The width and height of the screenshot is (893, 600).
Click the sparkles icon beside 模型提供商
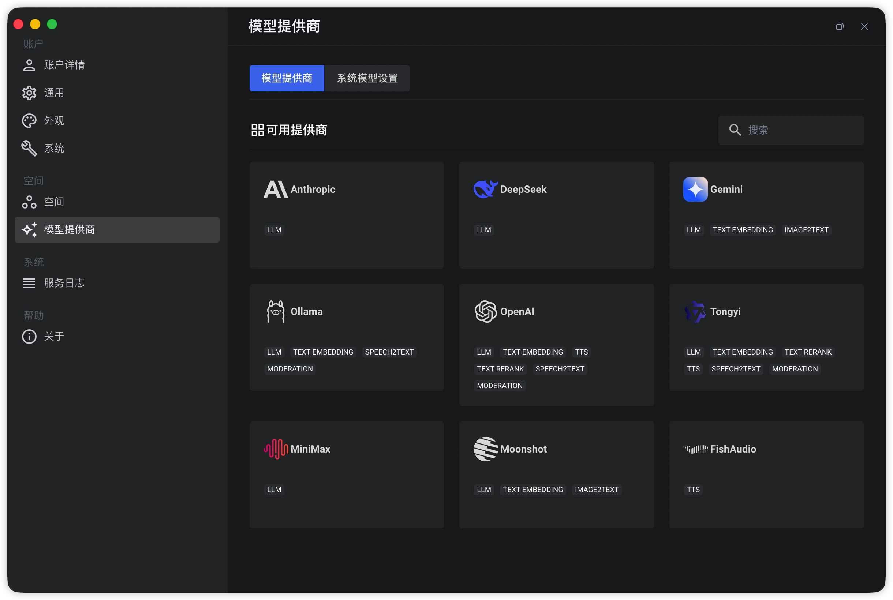tap(29, 230)
